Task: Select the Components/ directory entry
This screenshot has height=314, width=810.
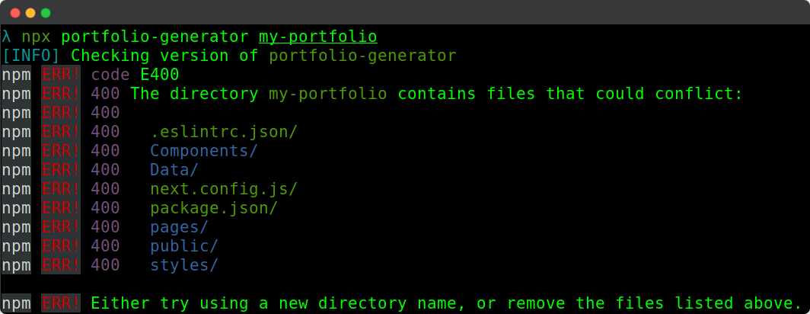Action: (204, 151)
